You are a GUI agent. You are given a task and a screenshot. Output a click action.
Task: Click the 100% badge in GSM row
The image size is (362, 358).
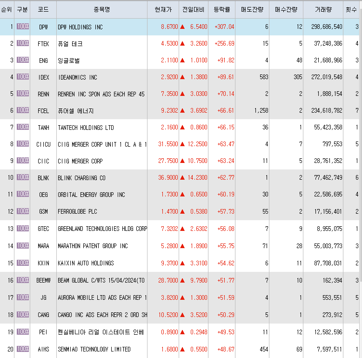[x=23, y=211]
